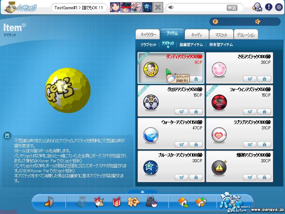This screenshot has height=214, width=285.
Task: Select the pink さくらアズテック ball thumbnail
Action: pyautogui.click(x=219, y=70)
